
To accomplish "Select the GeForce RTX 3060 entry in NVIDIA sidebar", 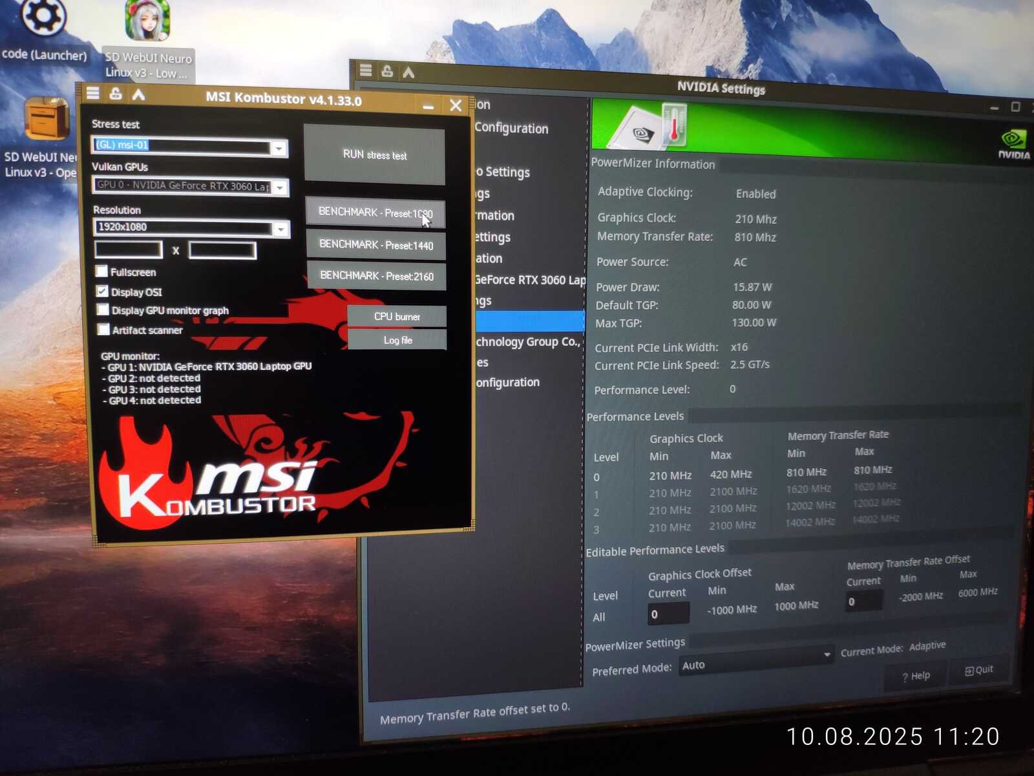I will pyautogui.click(x=530, y=280).
